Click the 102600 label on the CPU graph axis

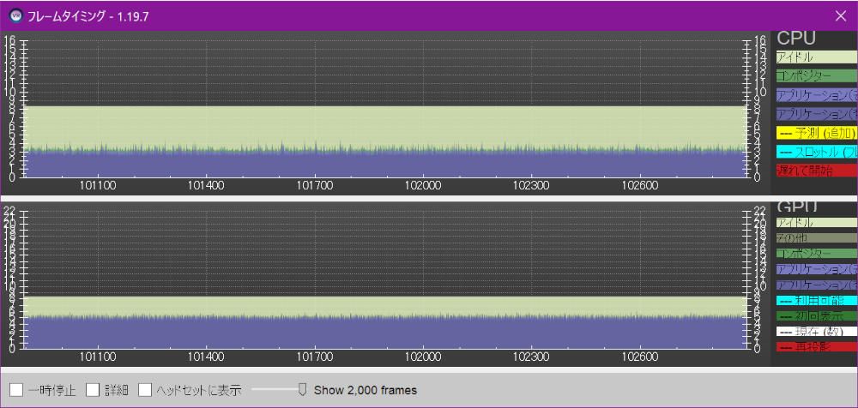[639, 185]
